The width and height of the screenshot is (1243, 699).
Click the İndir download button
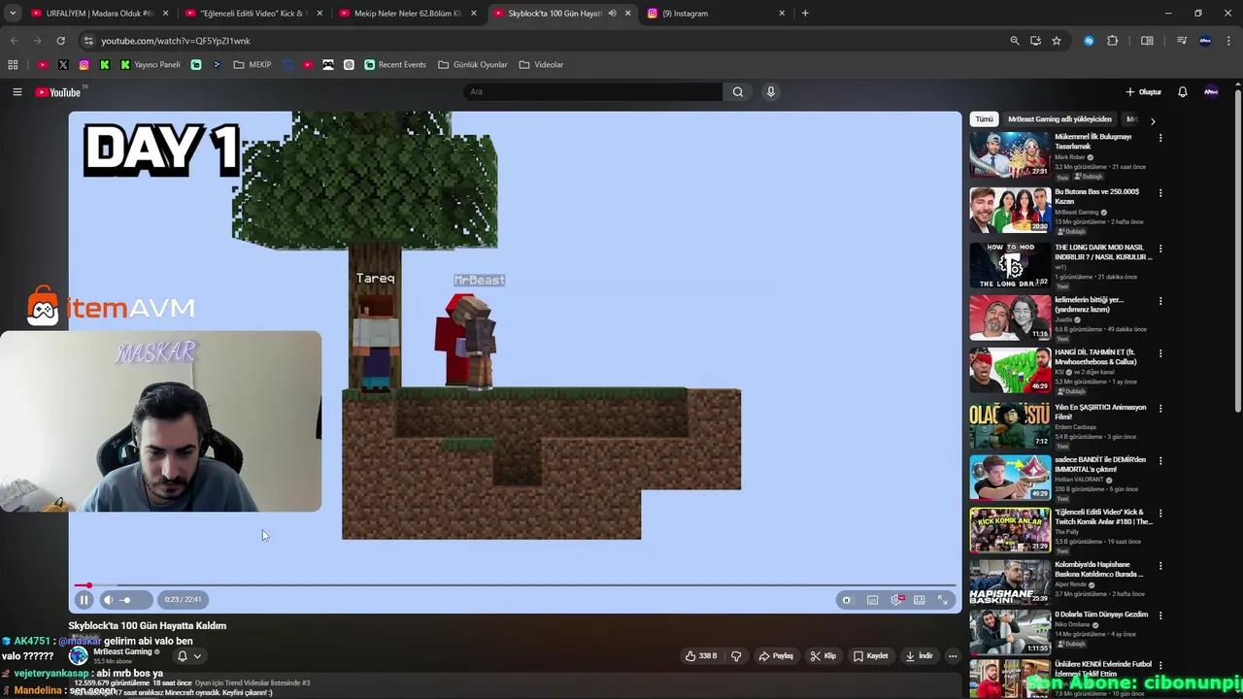point(920,656)
